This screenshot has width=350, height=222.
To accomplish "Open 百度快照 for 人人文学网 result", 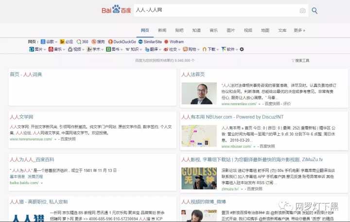I will [68, 139].
